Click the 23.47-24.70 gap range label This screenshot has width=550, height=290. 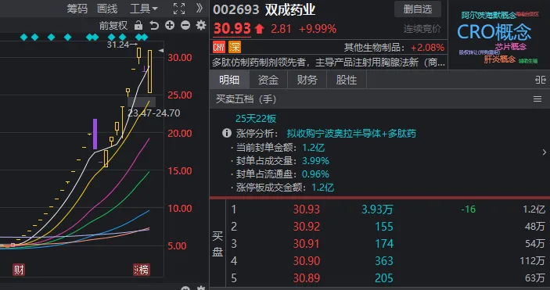click(x=153, y=113)
